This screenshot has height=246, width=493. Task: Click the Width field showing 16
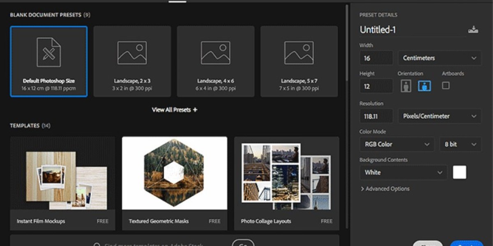tap(376, 58)
